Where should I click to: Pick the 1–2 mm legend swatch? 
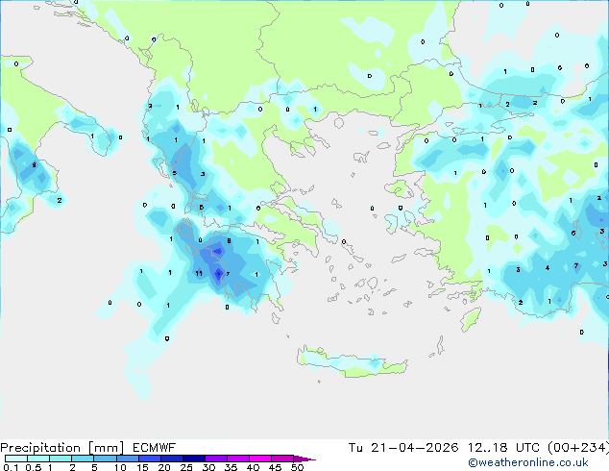61,459
